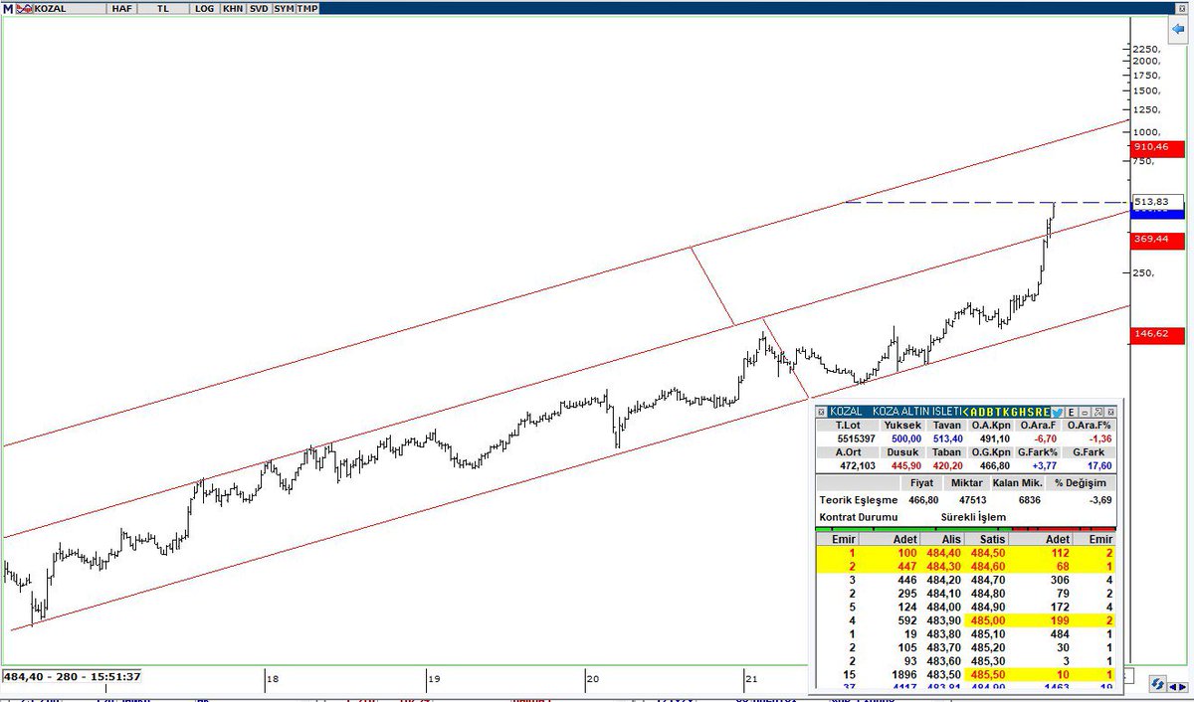1194x702 pixels.
Task: Click the M logo icon in chart toolbar
Action: (6, 7)
